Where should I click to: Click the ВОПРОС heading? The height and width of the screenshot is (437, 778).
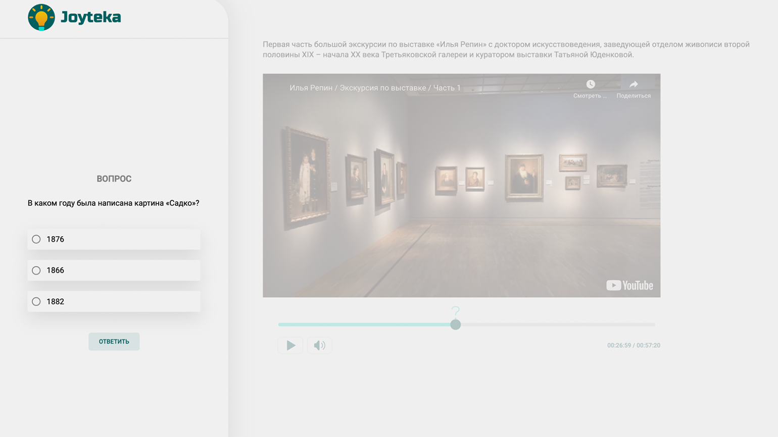[114, 179]
